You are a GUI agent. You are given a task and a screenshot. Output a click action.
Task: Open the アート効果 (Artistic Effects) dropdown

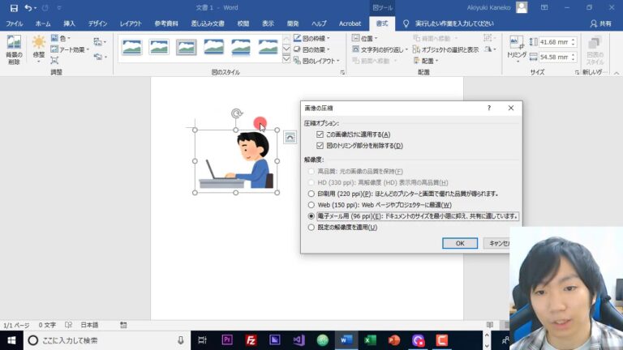point(70,49)
